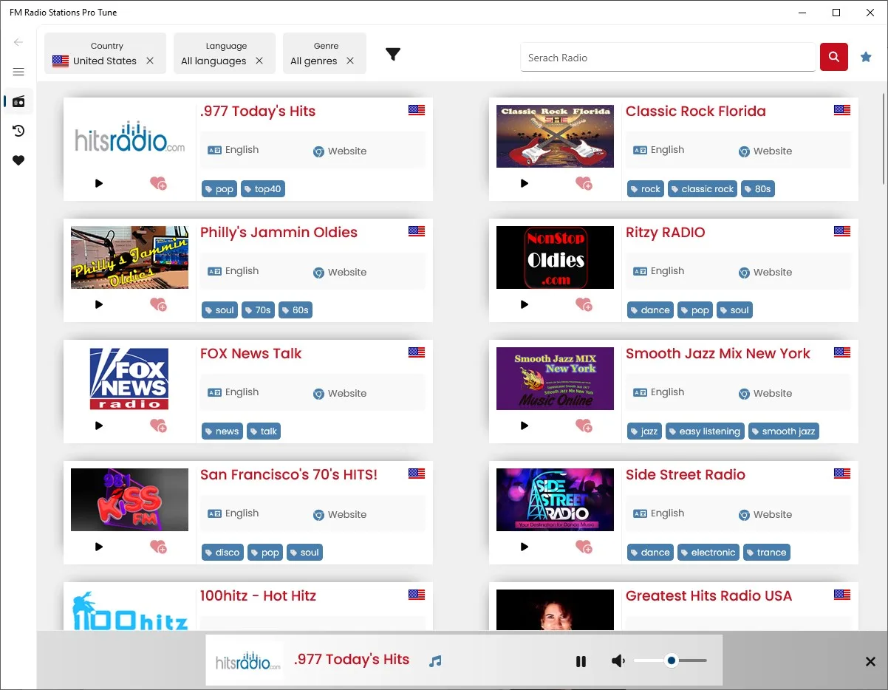The image size is (888, 690).
Task: Select the trance genre tag
Action: pyautogui.click(x=767, y=553)
